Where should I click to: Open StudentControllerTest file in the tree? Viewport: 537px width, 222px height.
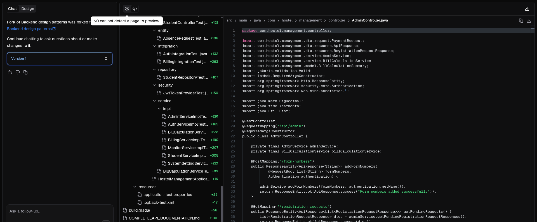point(185,23)
